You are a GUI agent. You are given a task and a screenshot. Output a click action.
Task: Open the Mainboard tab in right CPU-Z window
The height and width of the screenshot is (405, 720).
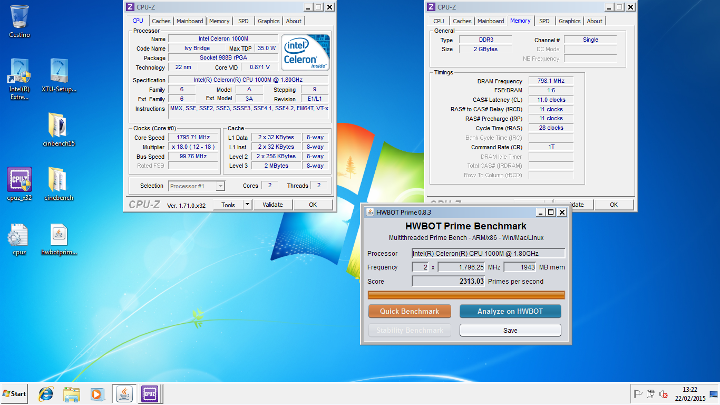pos(491,21)
